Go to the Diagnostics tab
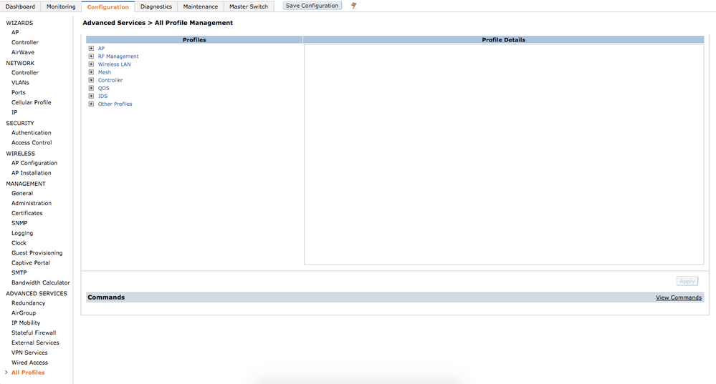 [x=156, y=6]
